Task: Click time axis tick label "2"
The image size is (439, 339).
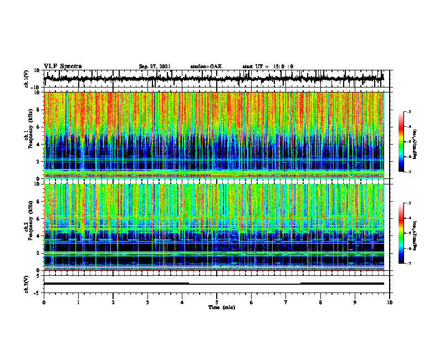Action: pyautogui.click(x=113, y=302)
